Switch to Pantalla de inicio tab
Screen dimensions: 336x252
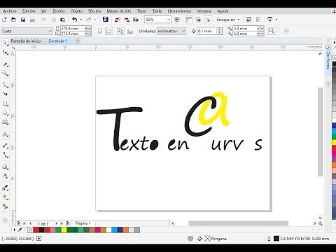[x=26, y=41]
